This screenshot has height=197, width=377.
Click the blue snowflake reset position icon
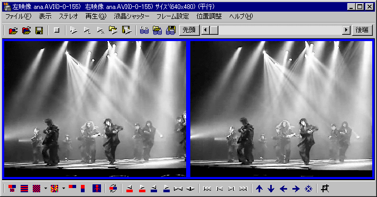click(308, 189)
